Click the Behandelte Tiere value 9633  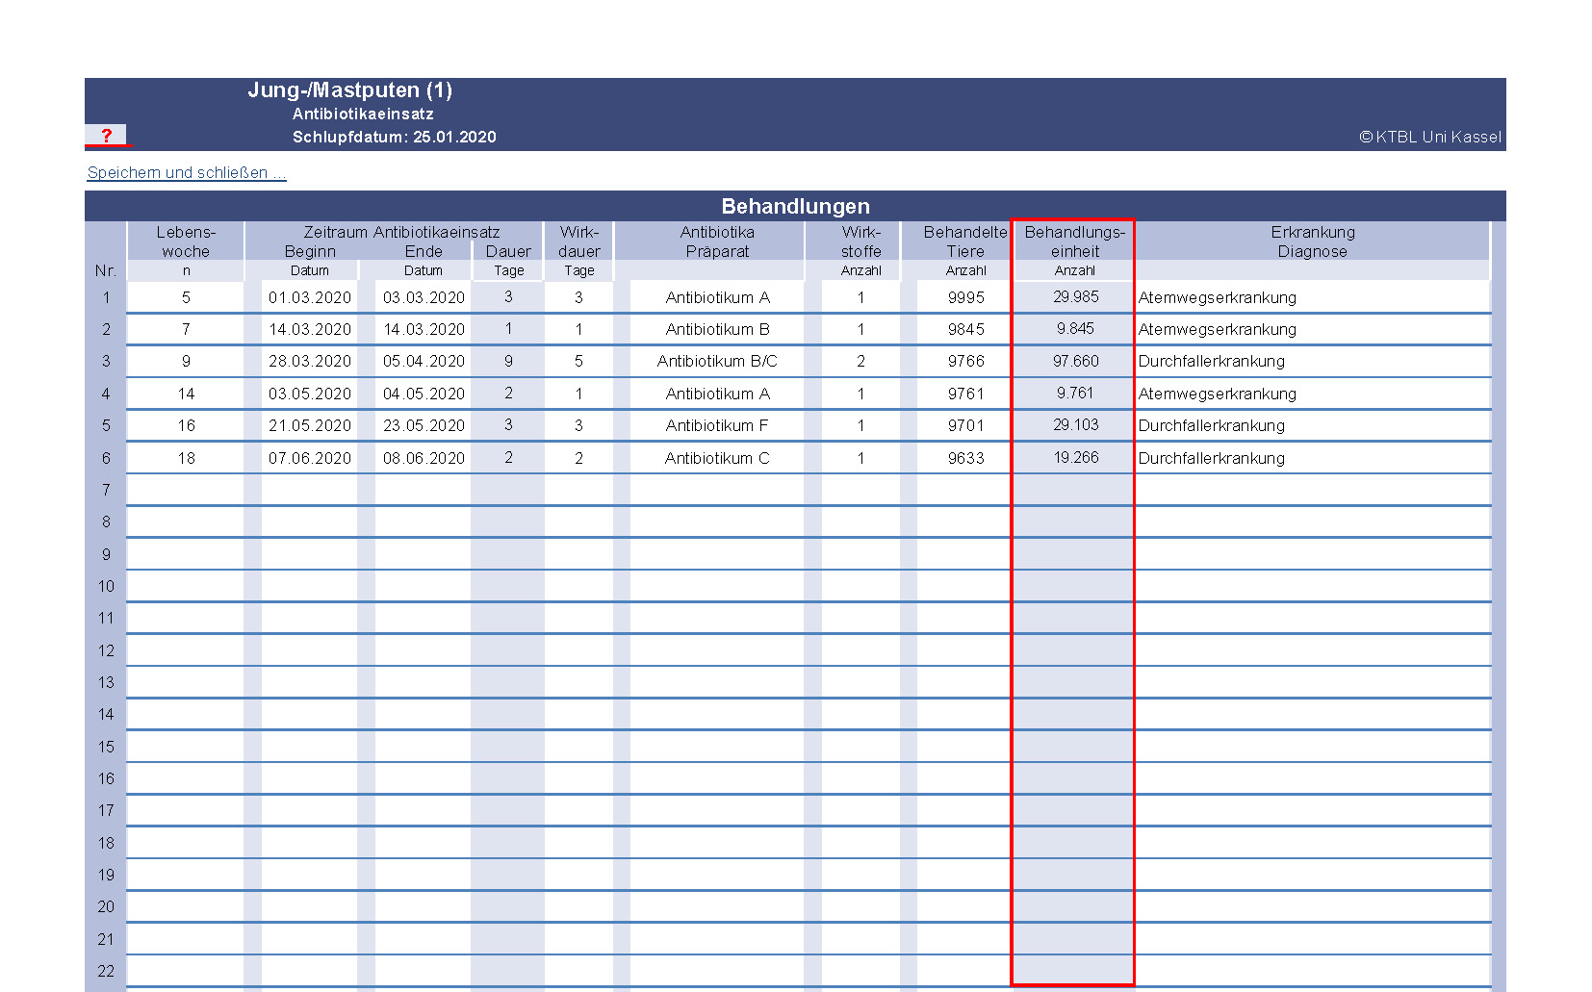(x=965, y=459)
